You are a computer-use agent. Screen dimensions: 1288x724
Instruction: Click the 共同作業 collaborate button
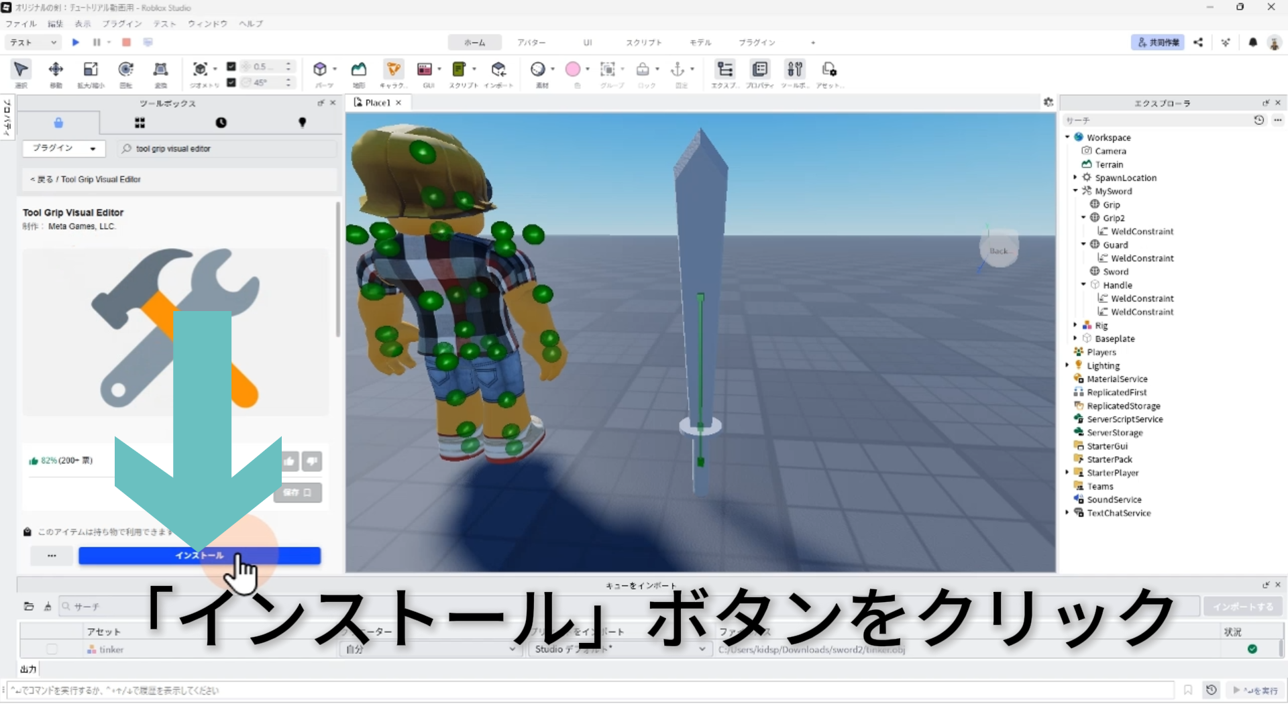point(1158,42)
